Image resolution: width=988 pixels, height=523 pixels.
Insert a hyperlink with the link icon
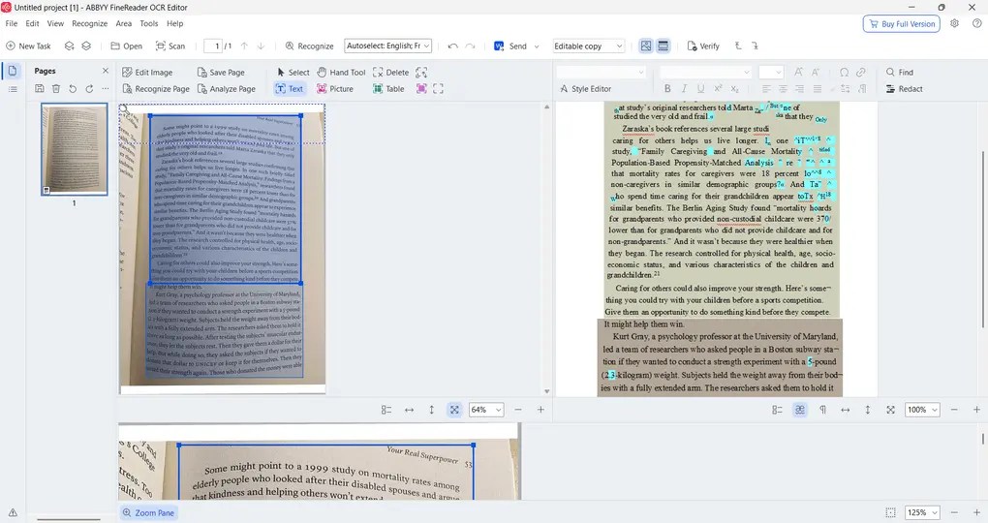pyautogui.click(x=861, y=73)
